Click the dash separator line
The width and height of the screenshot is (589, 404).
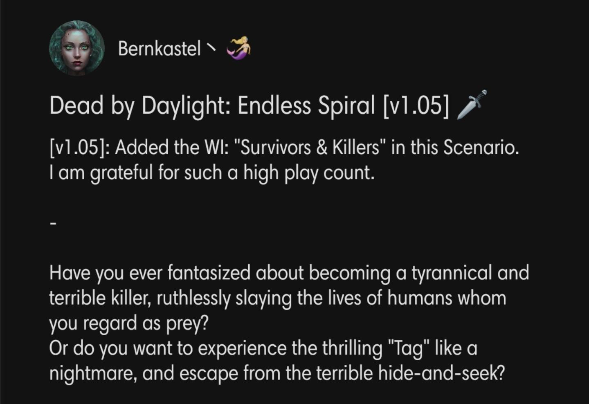(x=52, y=224)
